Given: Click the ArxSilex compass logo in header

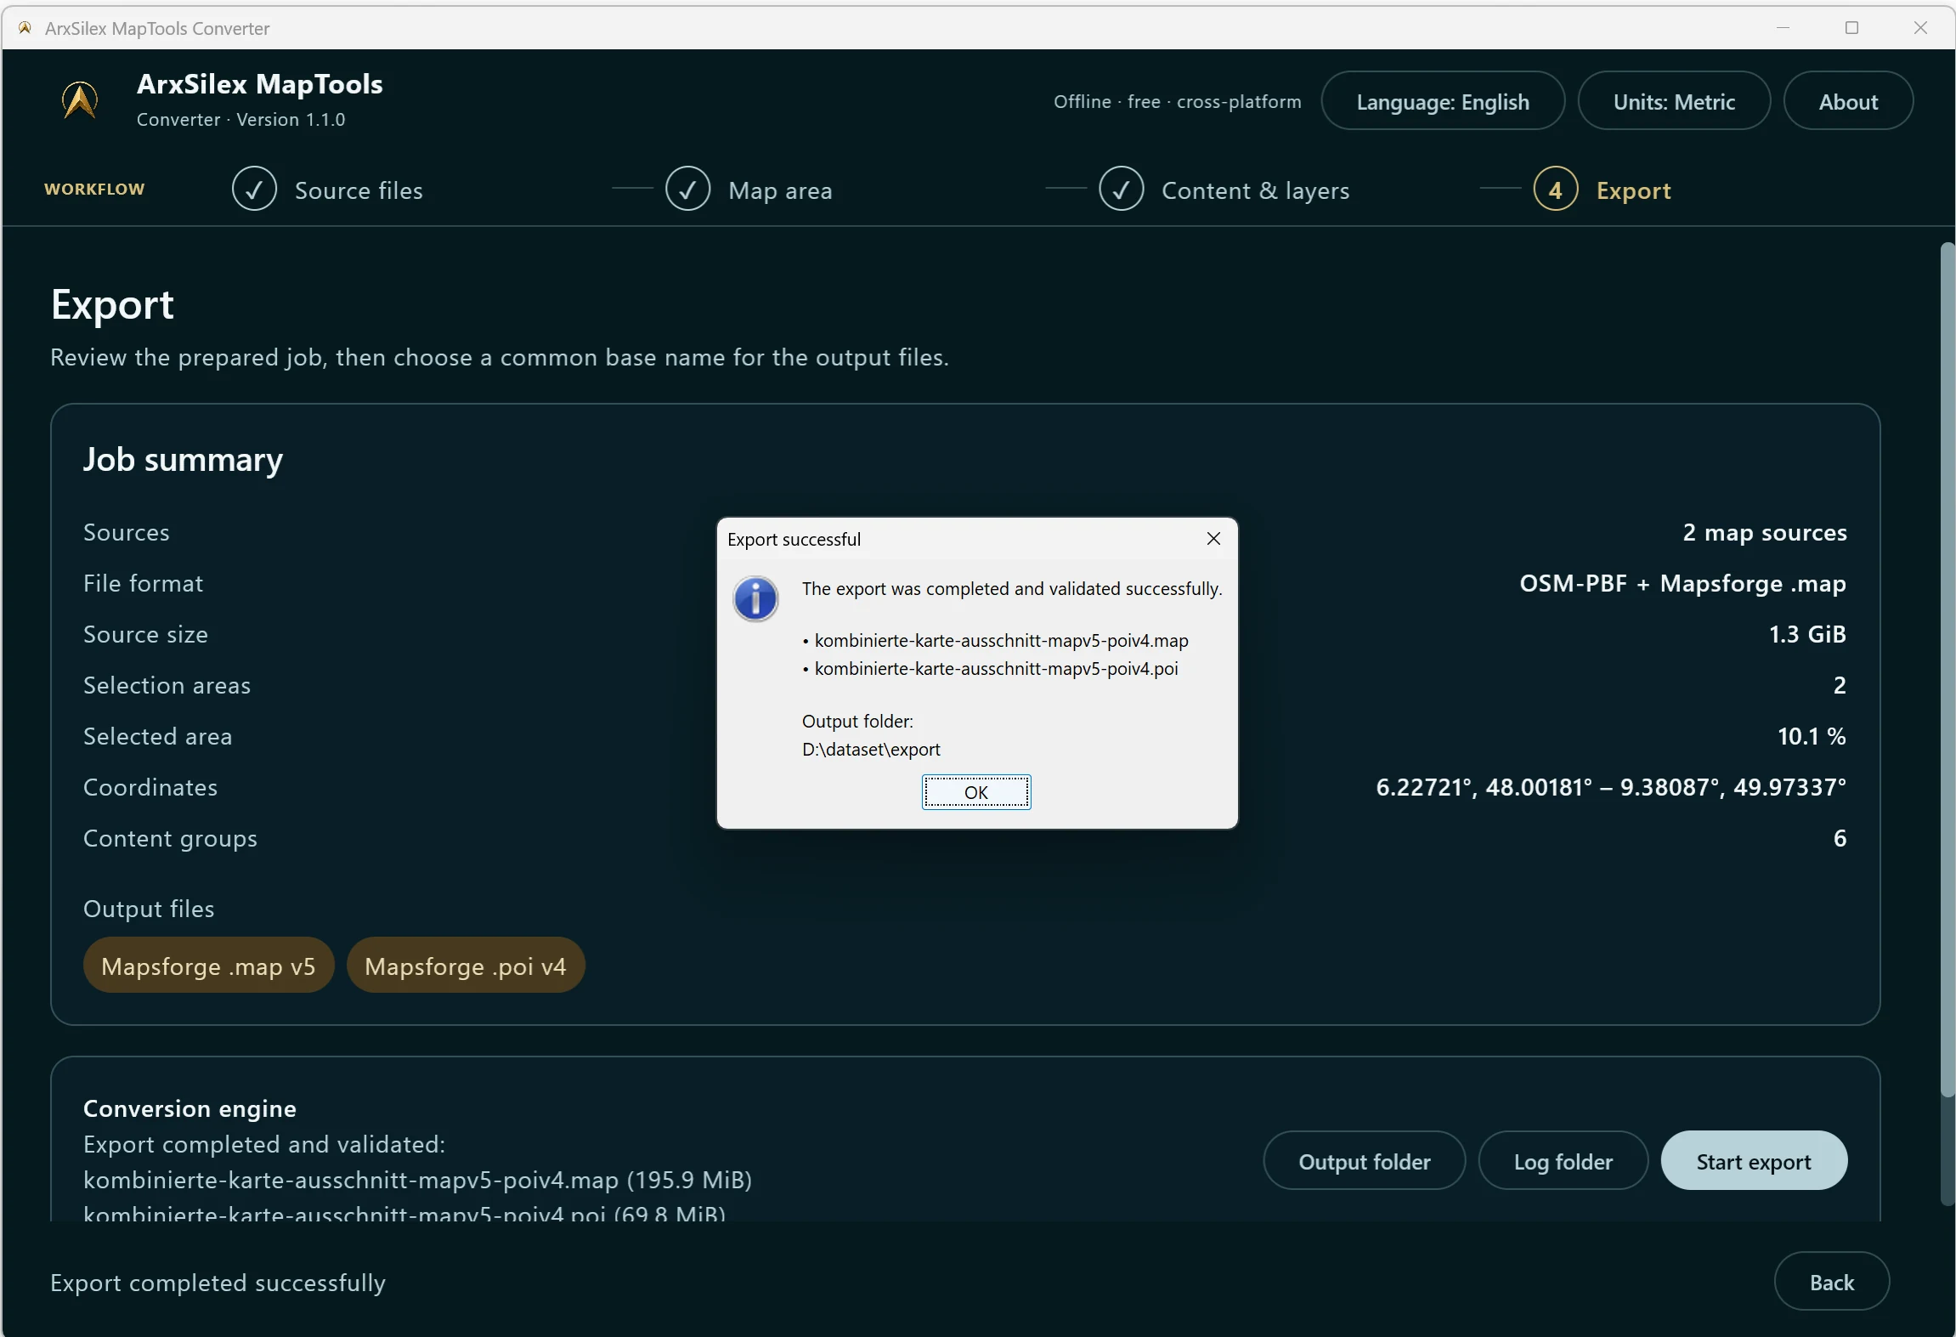Looking at the screenshot, I should 80,101.
